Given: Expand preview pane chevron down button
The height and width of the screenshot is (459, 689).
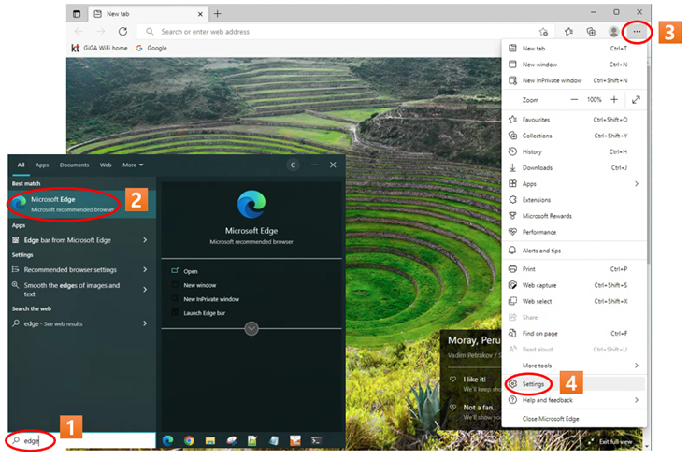Looking at the screenshot, I should (251, 328).
